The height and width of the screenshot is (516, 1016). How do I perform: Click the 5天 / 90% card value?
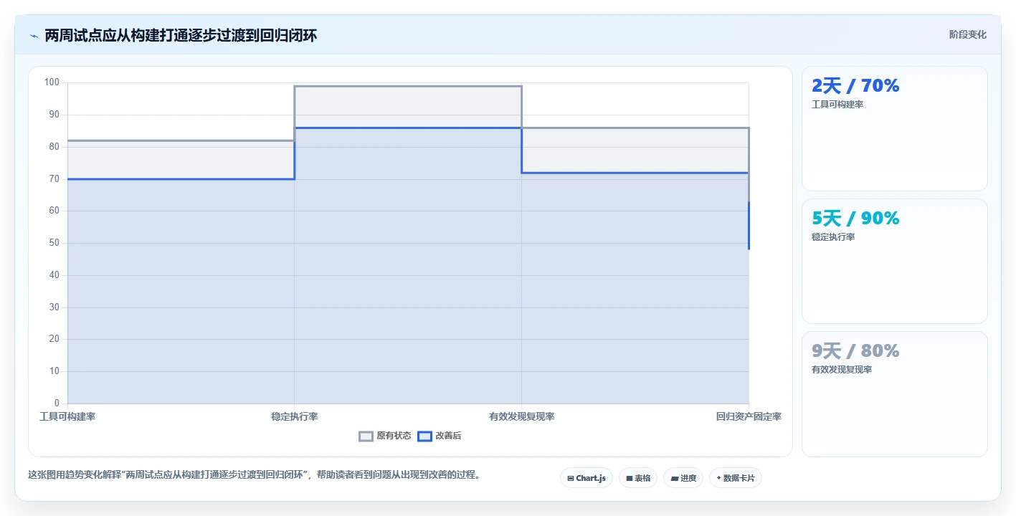(x=855, y=219)
